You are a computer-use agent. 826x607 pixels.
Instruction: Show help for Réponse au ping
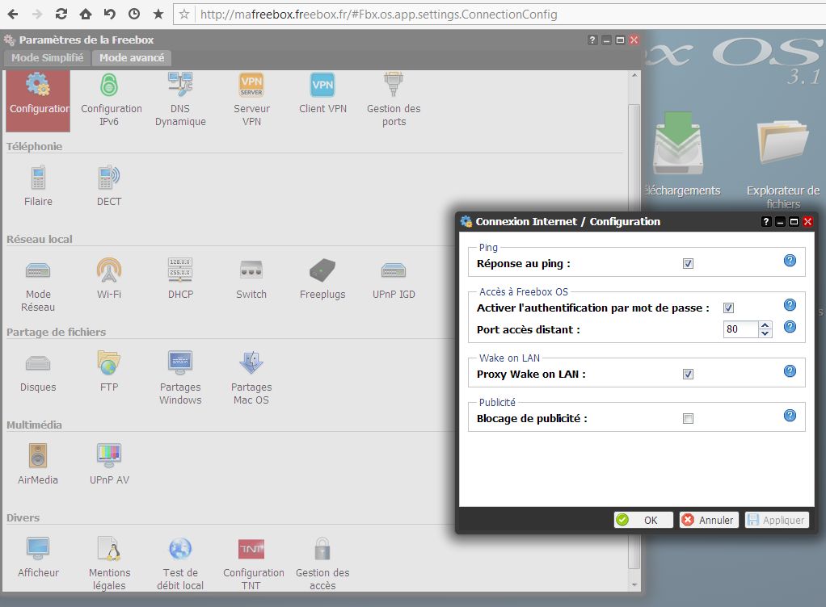[790, 261]
